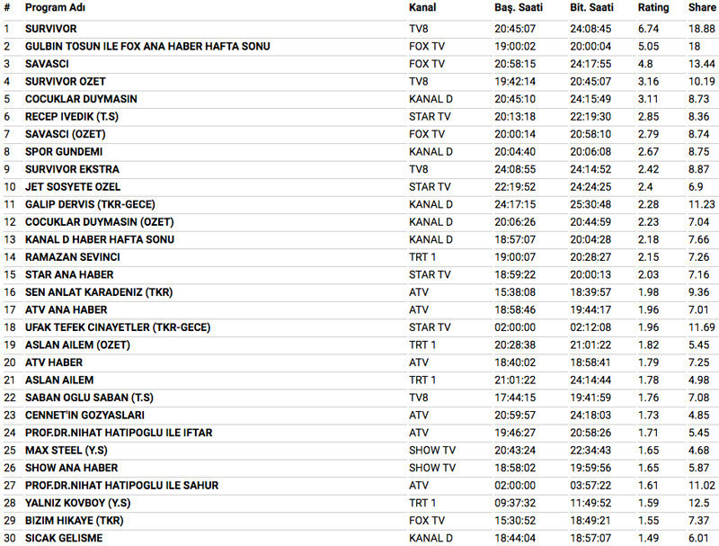This screenshot has width=719, height=546.
Task: Click the SPOR GUNDEMI program
Action: point(63,152)
